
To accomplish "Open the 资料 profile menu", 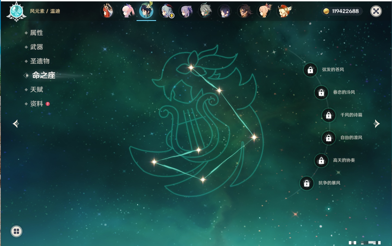I will 36,104.
